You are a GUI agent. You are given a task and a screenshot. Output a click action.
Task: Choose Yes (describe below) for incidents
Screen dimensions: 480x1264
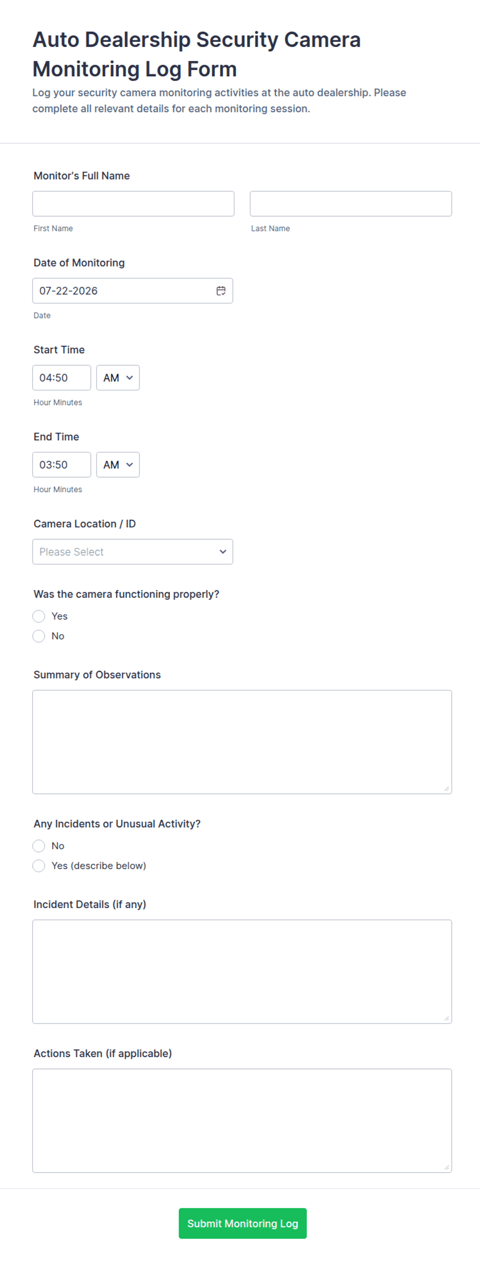point(39,866)
